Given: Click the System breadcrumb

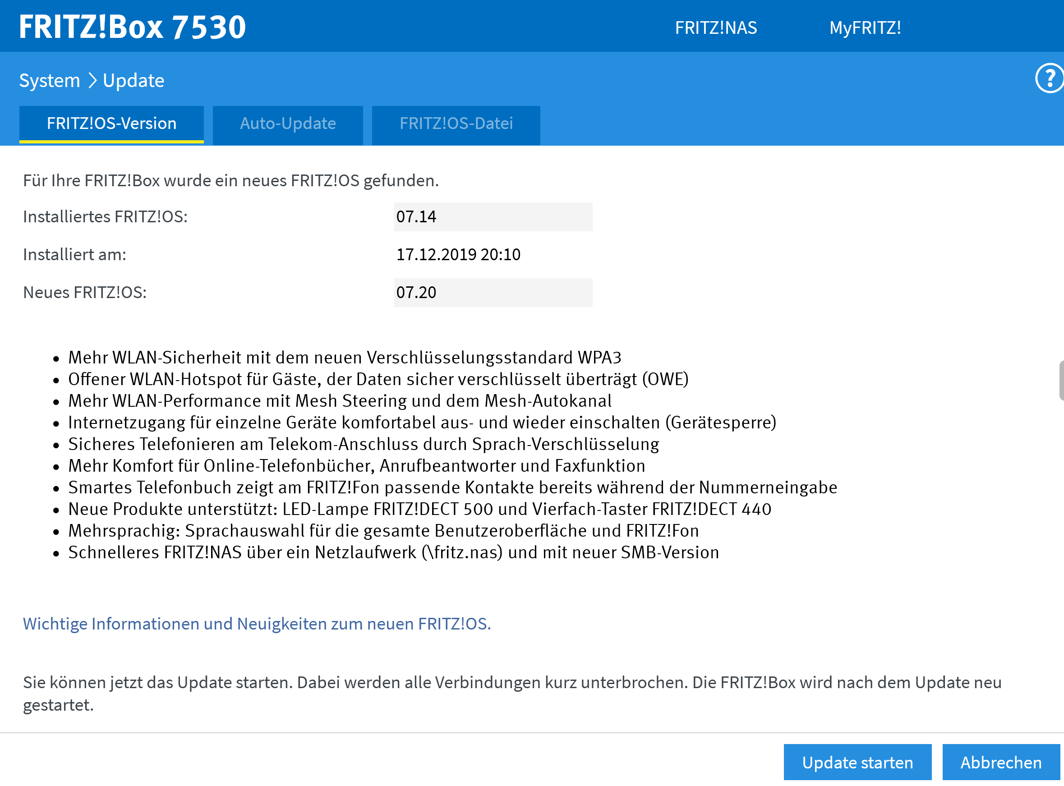Looking at the screenshot, I should coord(50,80).
